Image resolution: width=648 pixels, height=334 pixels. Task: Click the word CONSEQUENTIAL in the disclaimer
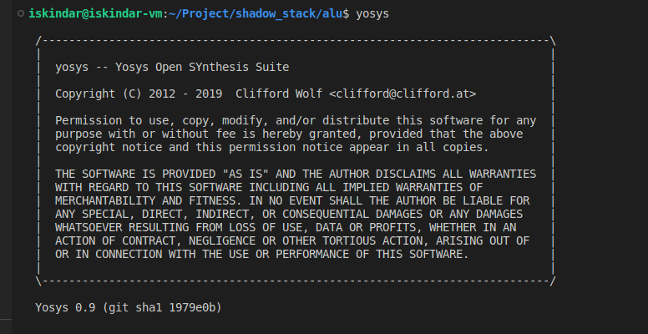point(326,214)
